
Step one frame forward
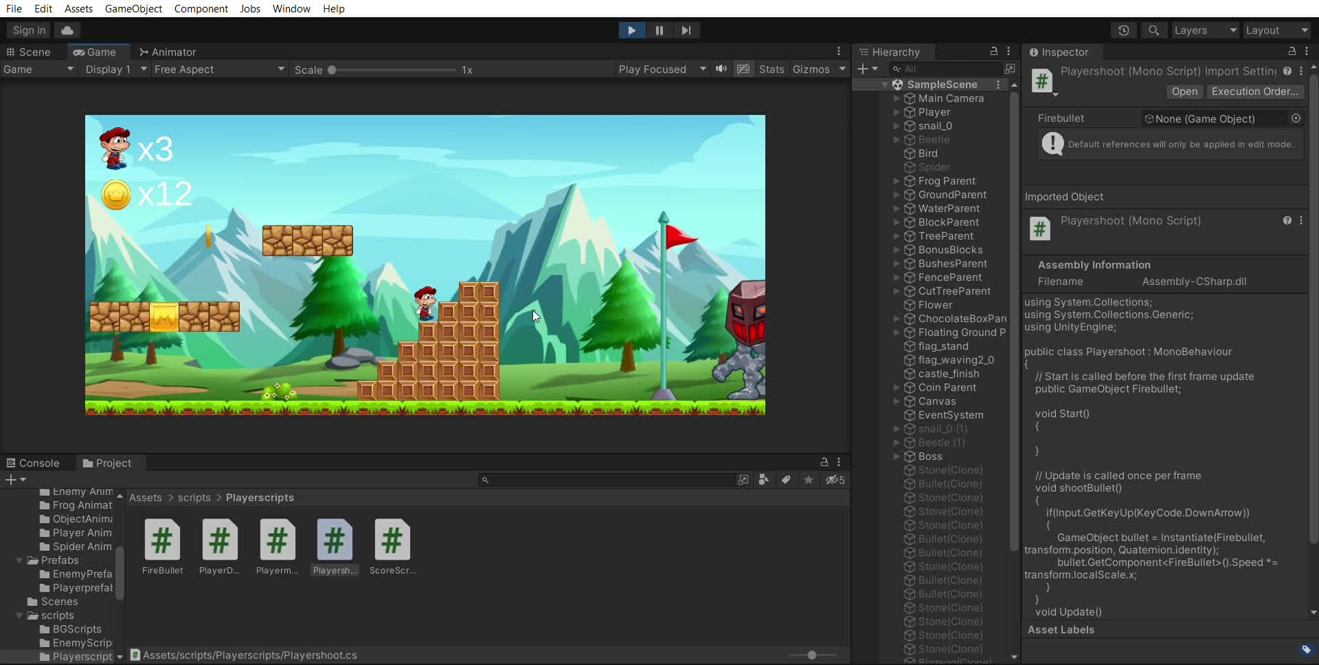686,30
